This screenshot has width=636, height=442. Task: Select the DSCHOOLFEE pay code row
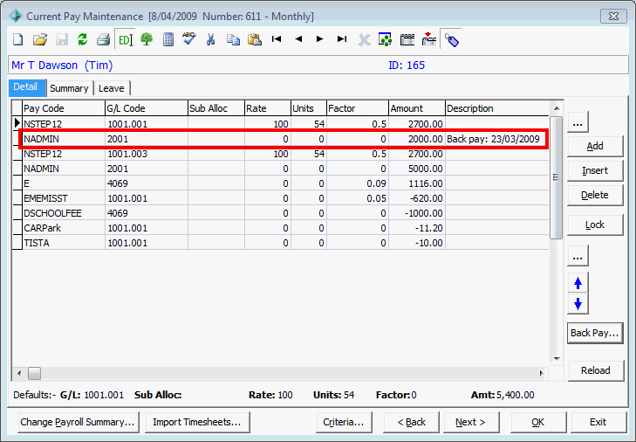click(281, 213)
